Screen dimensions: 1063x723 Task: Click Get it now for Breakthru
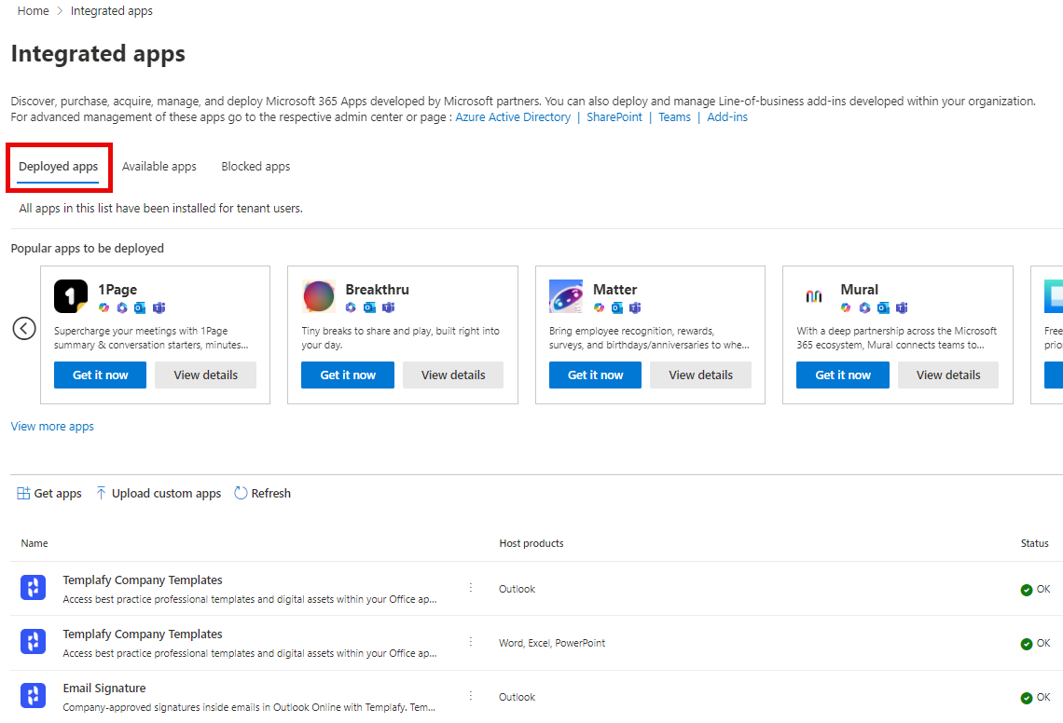tap(348, 375)
